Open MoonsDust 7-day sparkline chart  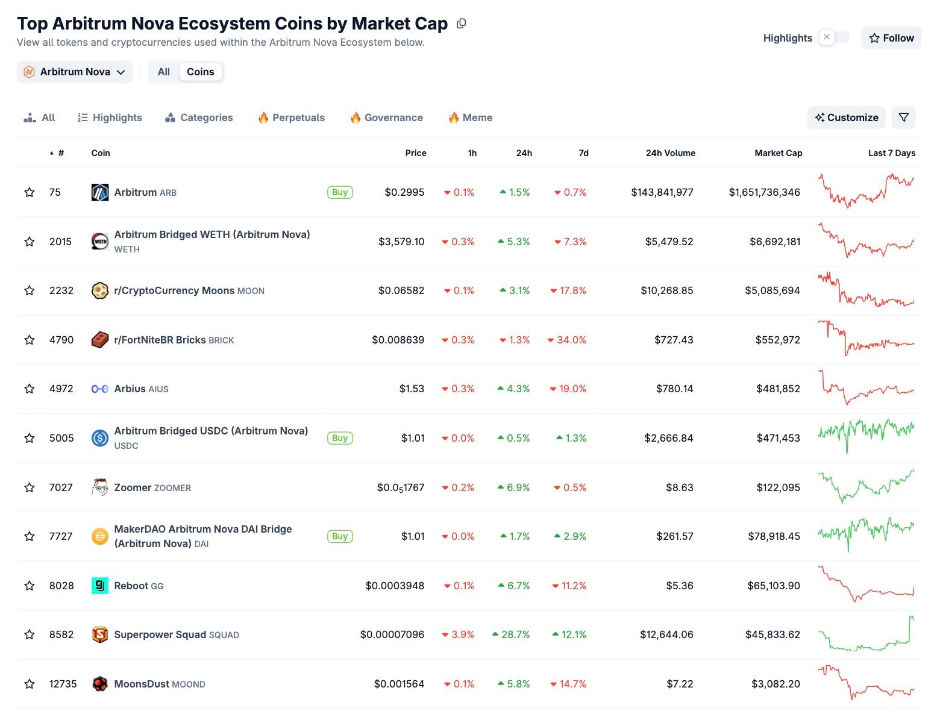pyautogui.click(x=866, y=684)
